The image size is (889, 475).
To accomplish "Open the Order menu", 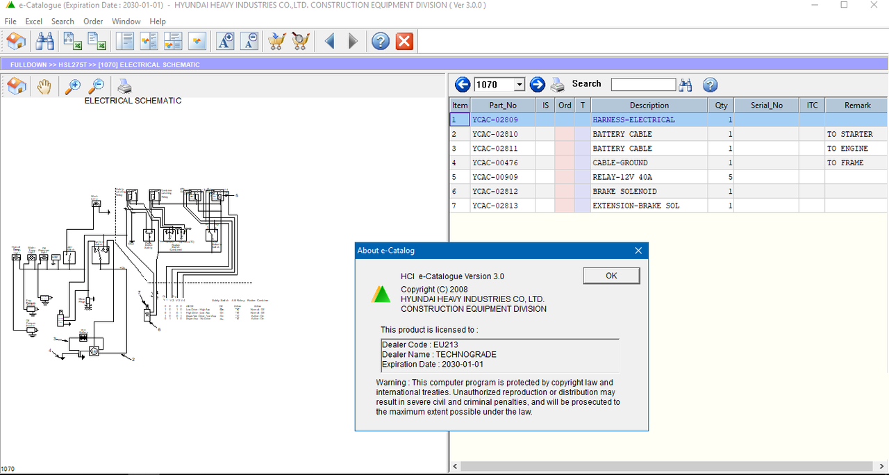I will click(x=93, y=22).
